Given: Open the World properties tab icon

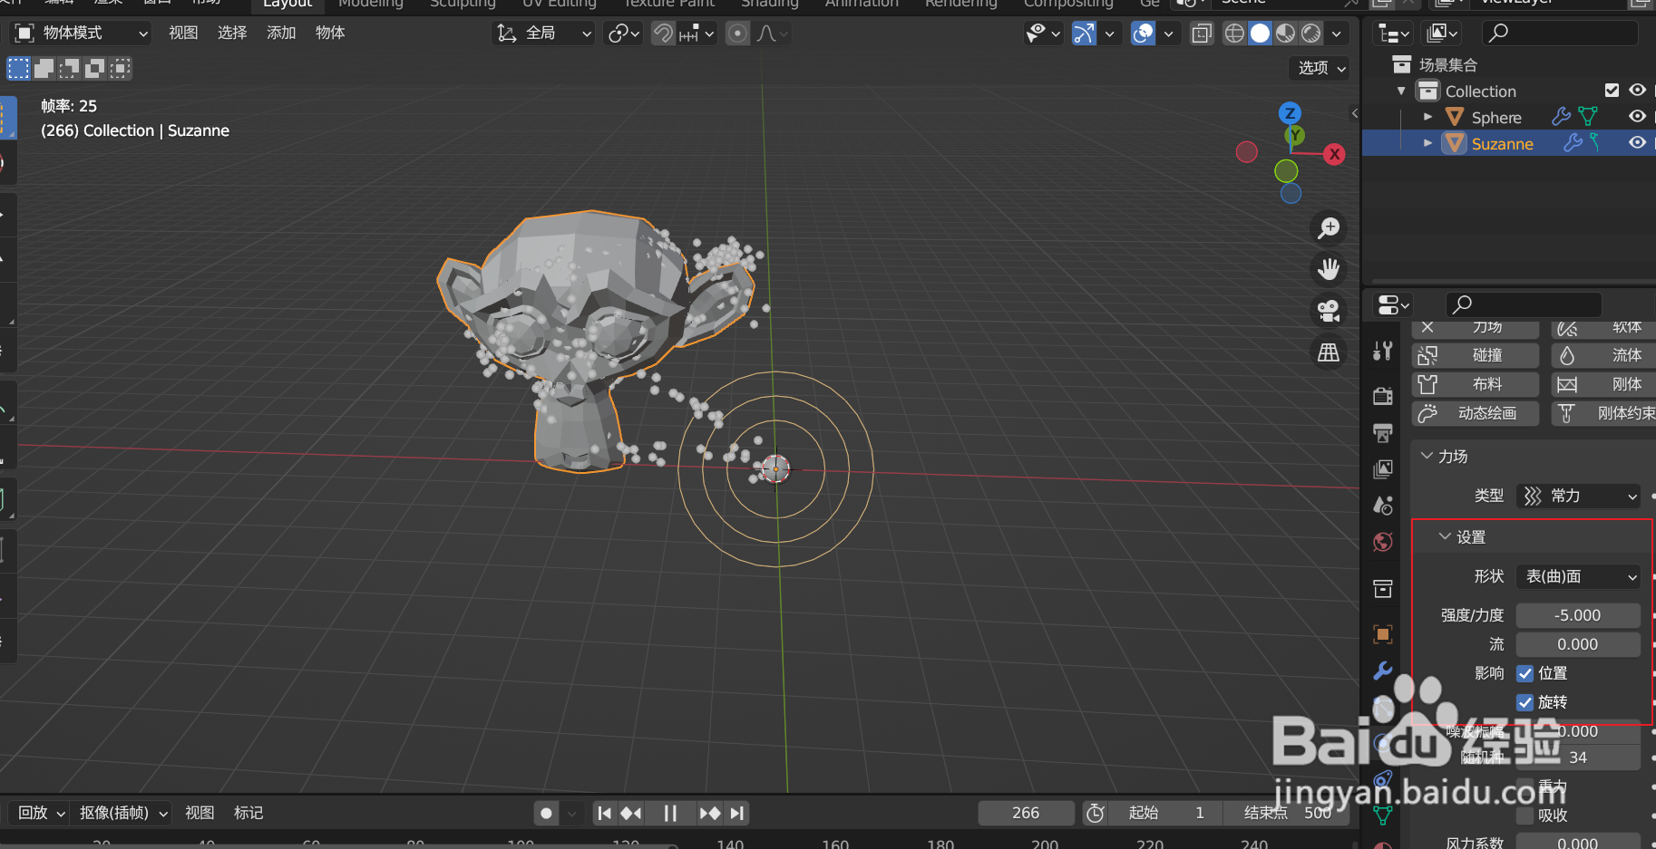Looking at the screenshot, I should (1383, 542).
